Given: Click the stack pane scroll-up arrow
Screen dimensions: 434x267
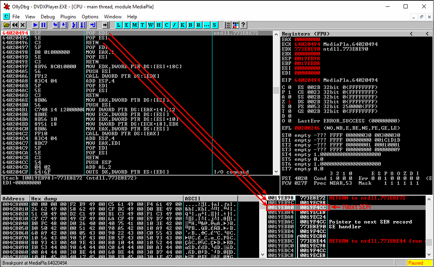Looking at the screenshot, I should pyautogui.click(x=429, y=199).
